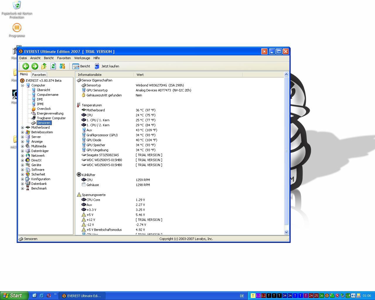Image resolution: width=375 pixels, height=300 pixels.
Task: Open the Bericht menu in menu bar
Action: [x=49, y=58]
